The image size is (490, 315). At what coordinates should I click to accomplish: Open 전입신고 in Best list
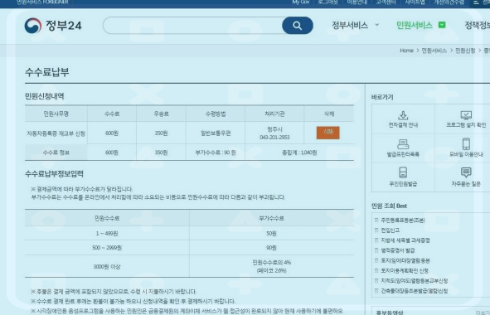pos(390,230)
